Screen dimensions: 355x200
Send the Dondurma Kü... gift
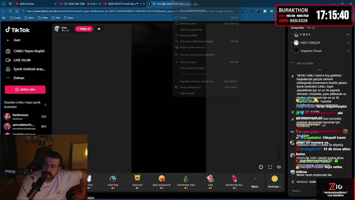tap(234, 182)
